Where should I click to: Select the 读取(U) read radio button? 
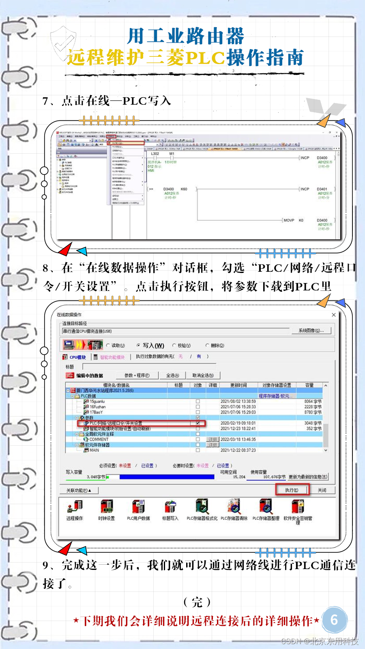108,345
